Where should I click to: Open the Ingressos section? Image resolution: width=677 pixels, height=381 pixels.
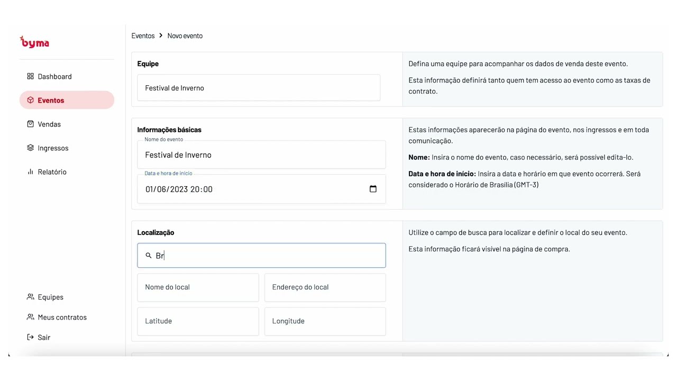[67, 148]
